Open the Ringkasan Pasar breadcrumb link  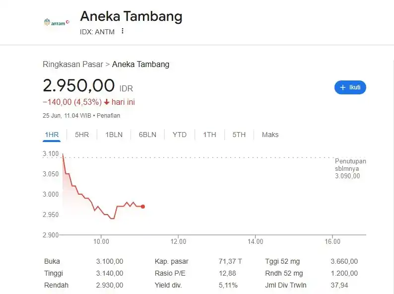click(x=72, y=64)
